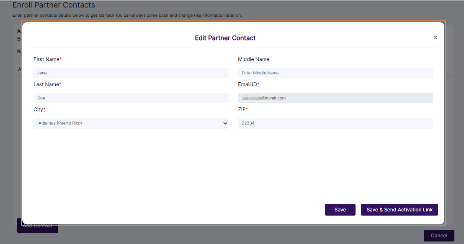Click the Edit Partner Contact dialog title
464x244 pixels.
coord(225,38)
